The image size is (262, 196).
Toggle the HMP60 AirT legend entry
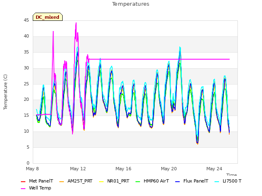point(152,181)
